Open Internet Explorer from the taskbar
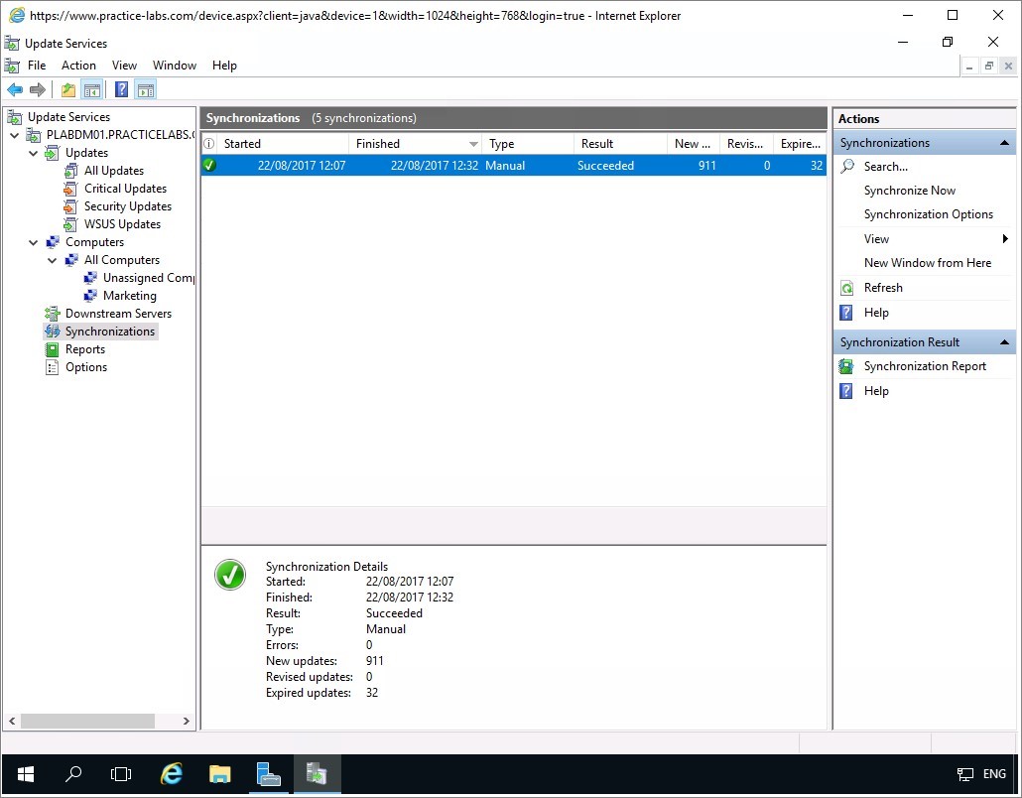The width and height of the screenshot is (1022, 798). pos(172,774)
